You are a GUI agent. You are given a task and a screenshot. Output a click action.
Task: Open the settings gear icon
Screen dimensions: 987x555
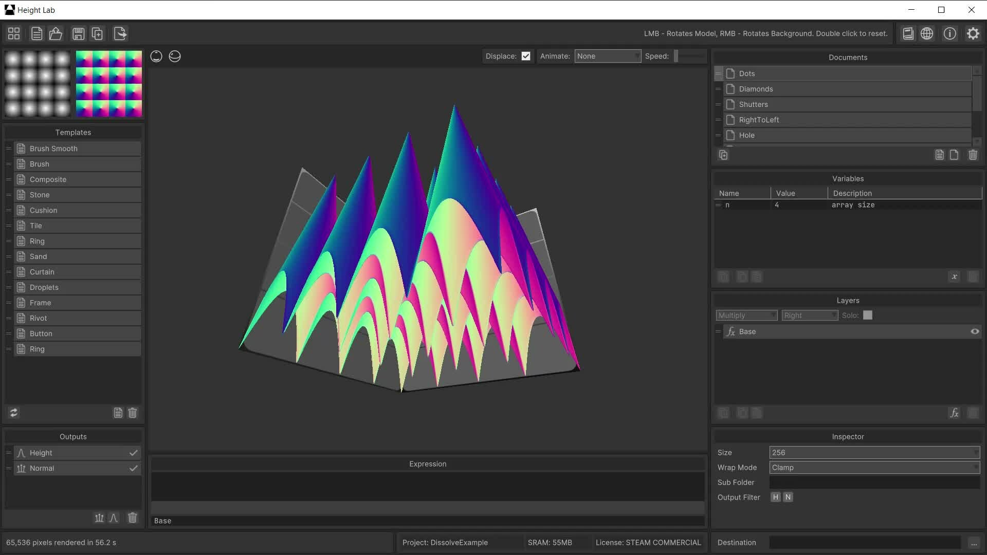point(973,34)
